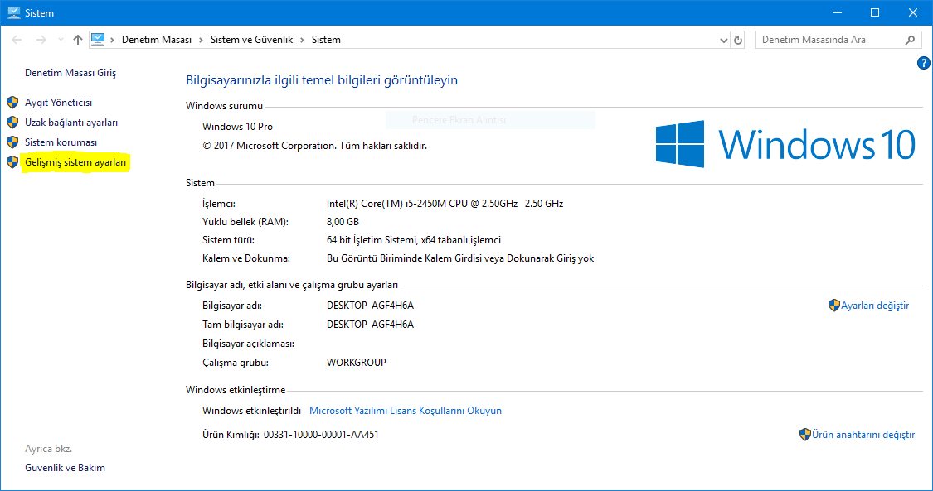Image resolution: width=933 pixels, height=491 pixels.
Task: Open address bar history dropdown
Action: point(723,41)
